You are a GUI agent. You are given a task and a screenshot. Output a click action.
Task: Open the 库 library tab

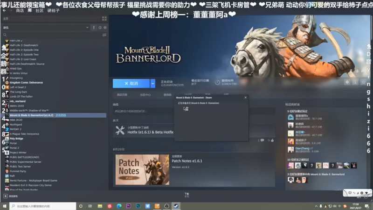[x=30, y=10]
